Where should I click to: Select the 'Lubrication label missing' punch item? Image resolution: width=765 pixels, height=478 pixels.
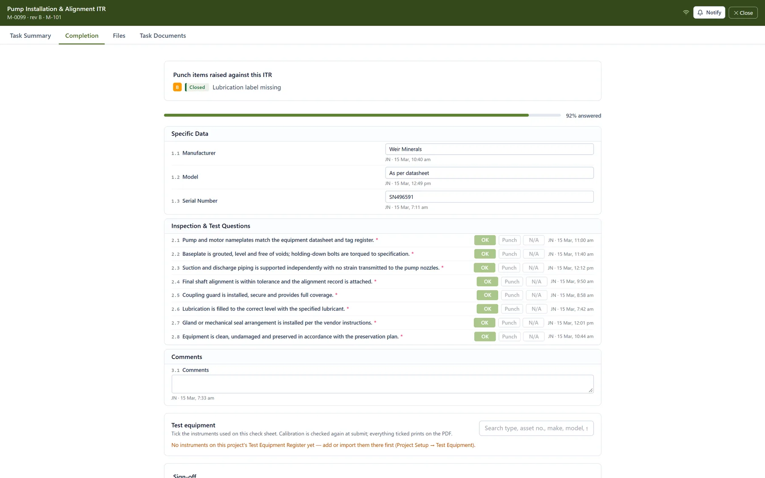point(246,88)
